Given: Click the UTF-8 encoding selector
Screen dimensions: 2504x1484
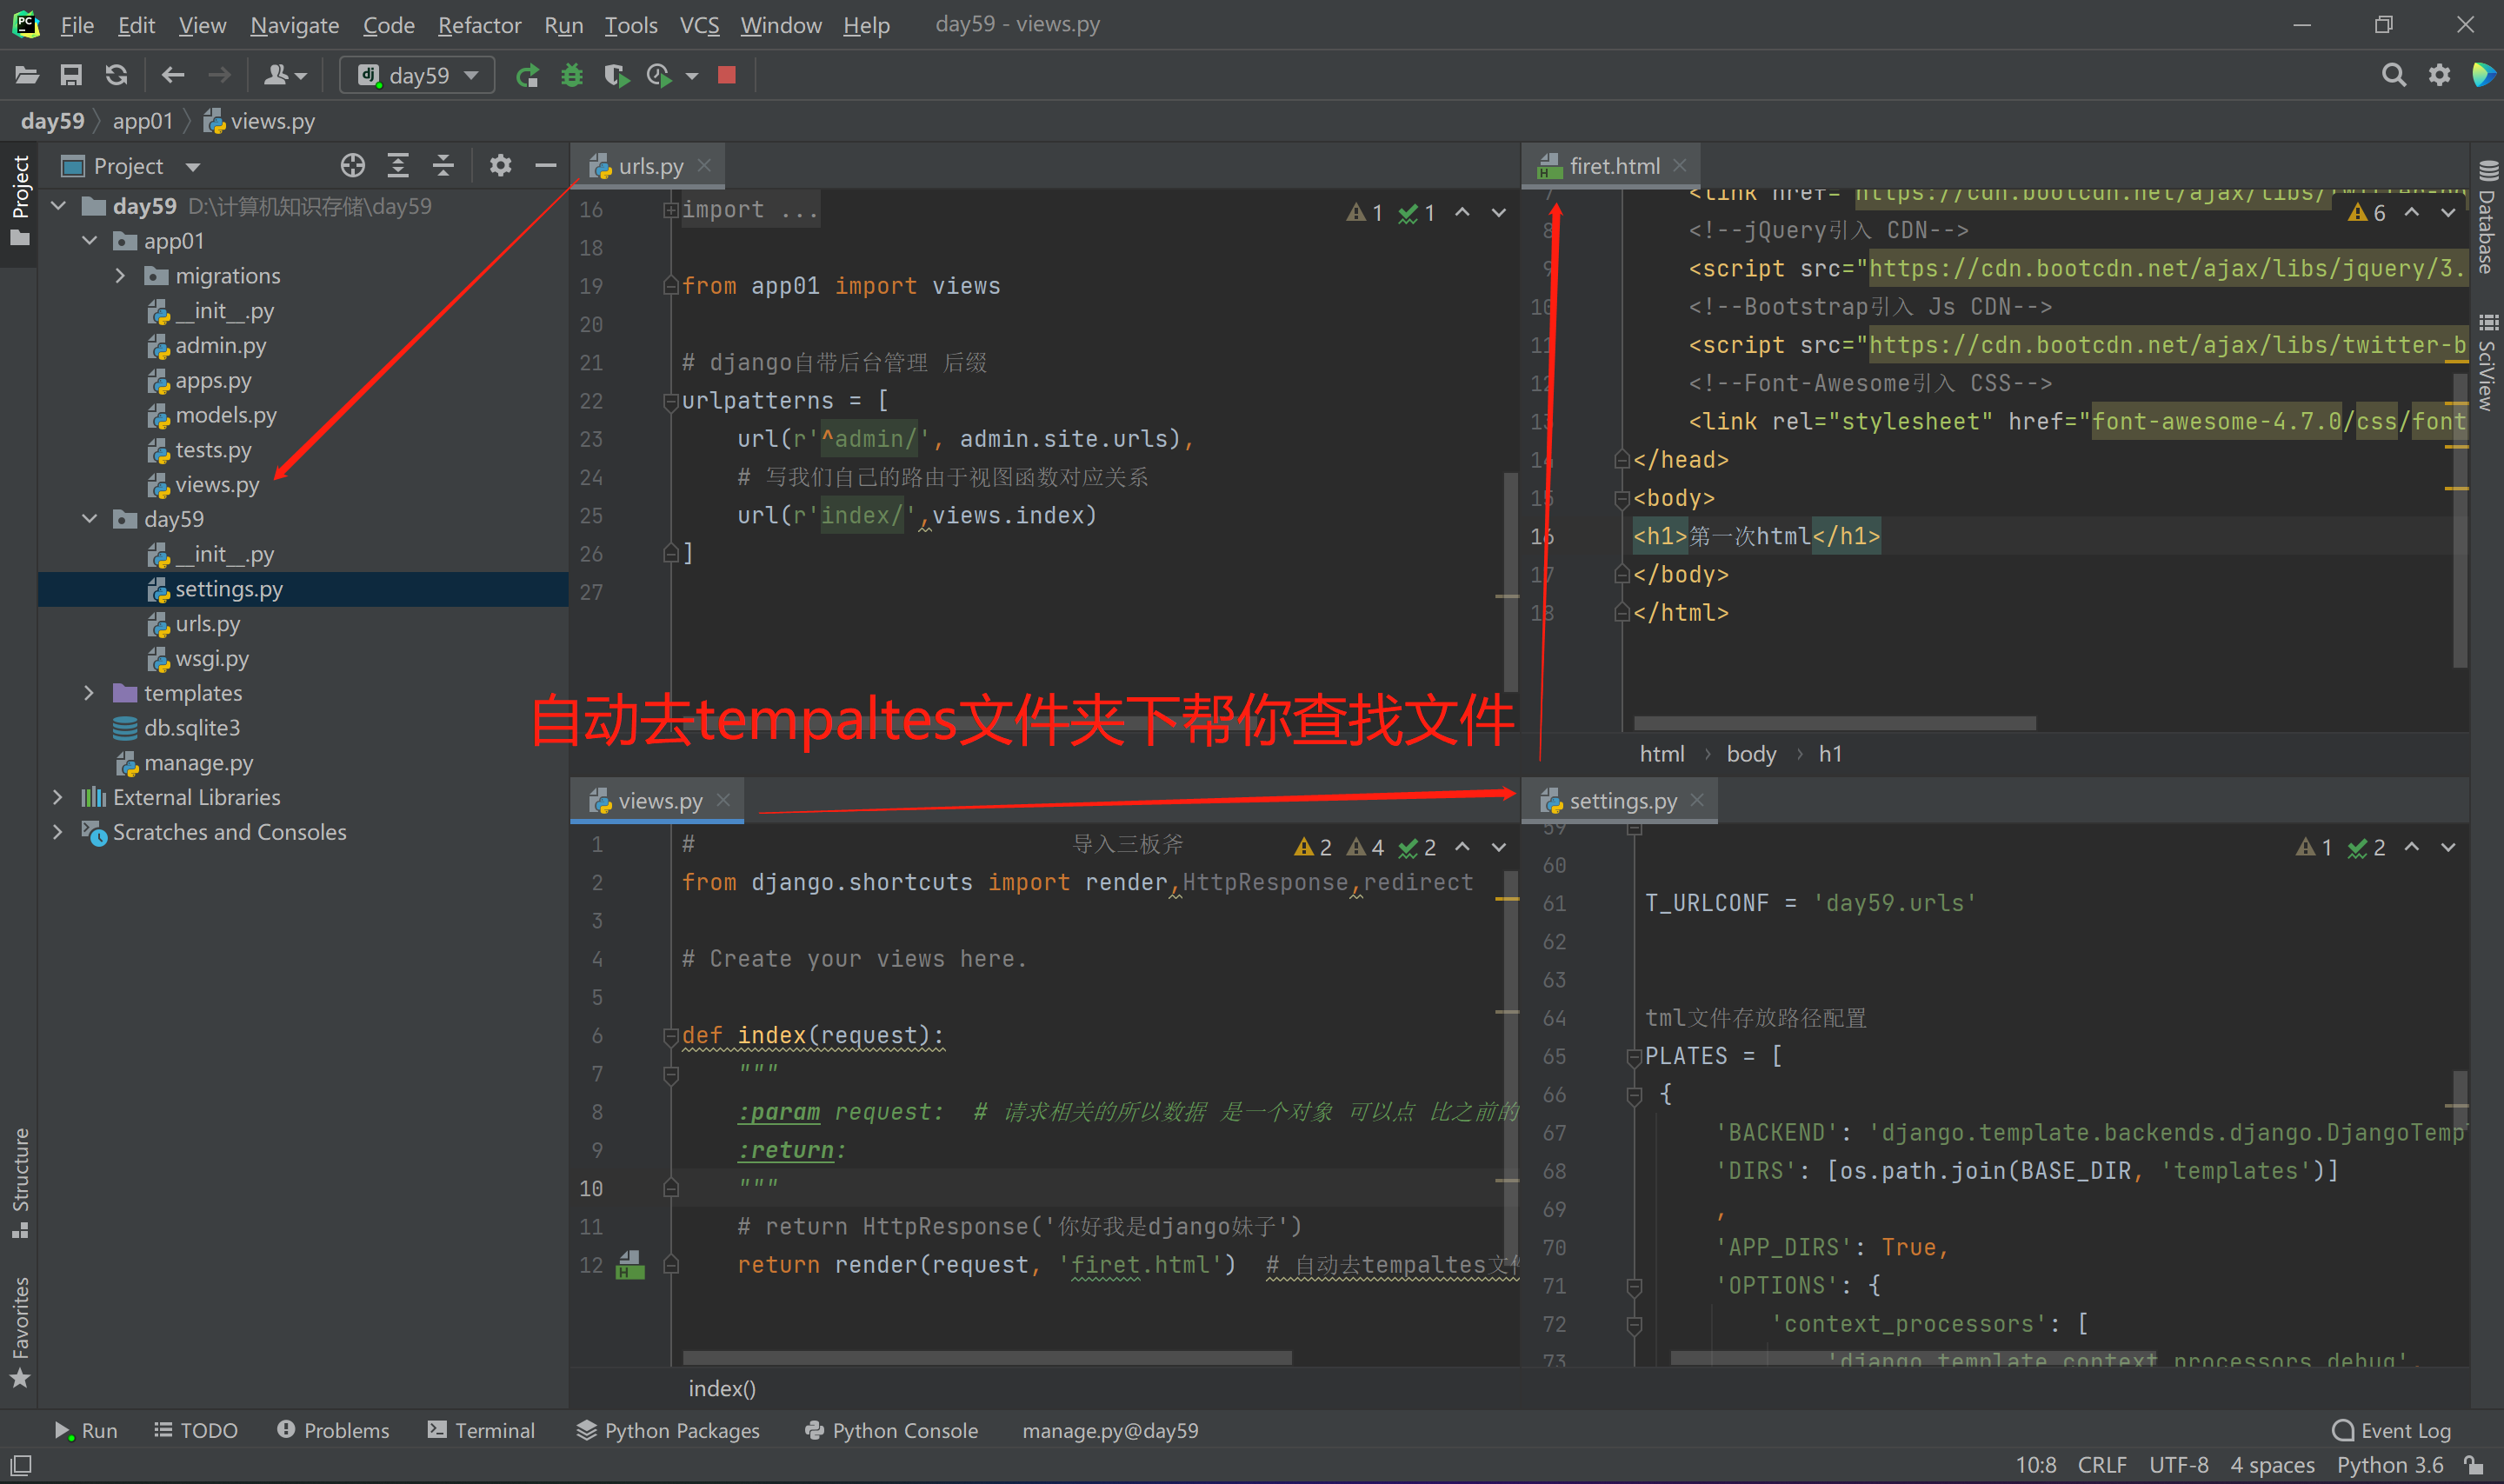Looking at the screenshot, I should [2178, 1465].
